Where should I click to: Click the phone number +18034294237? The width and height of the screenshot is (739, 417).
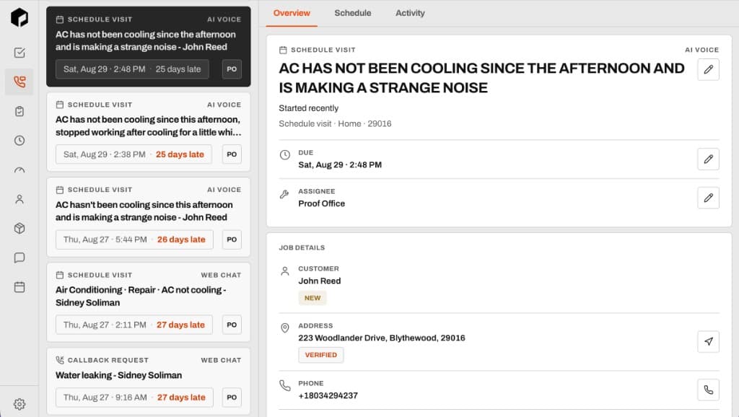click(x=328, y=396)
